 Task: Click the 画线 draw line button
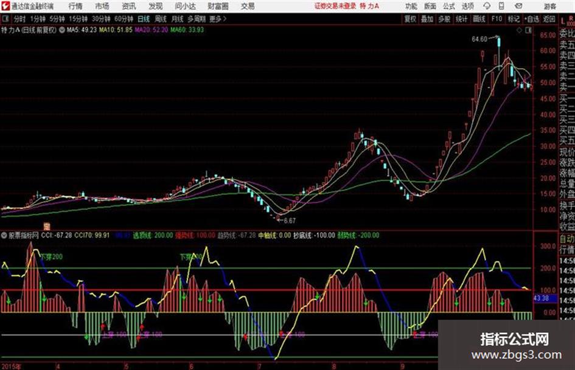click(479, 19)
